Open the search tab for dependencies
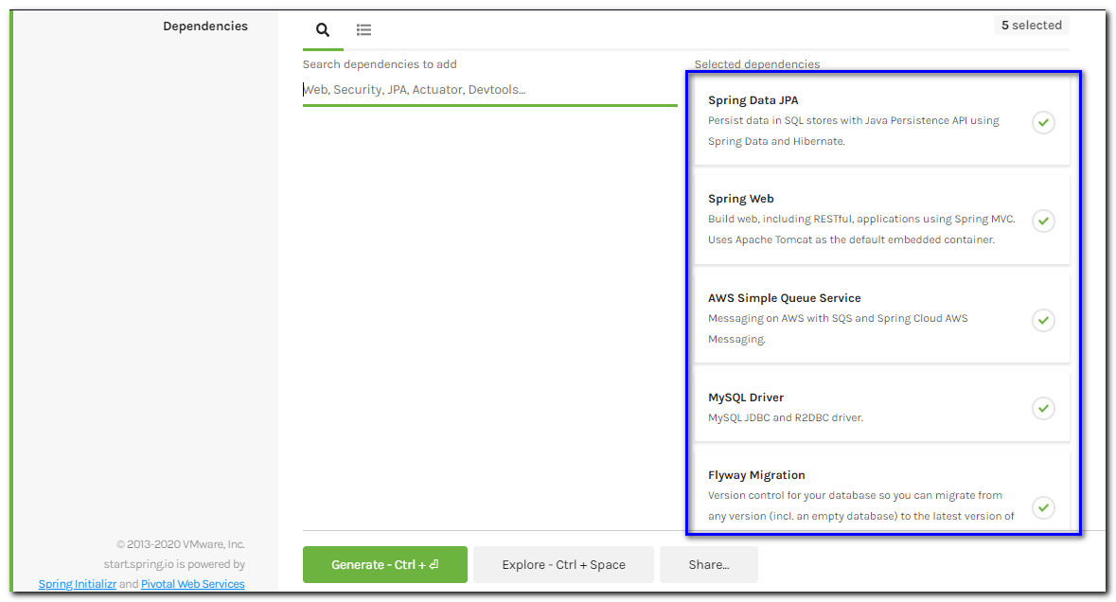This screenshot has width=1116, height=602. [322, 29]
